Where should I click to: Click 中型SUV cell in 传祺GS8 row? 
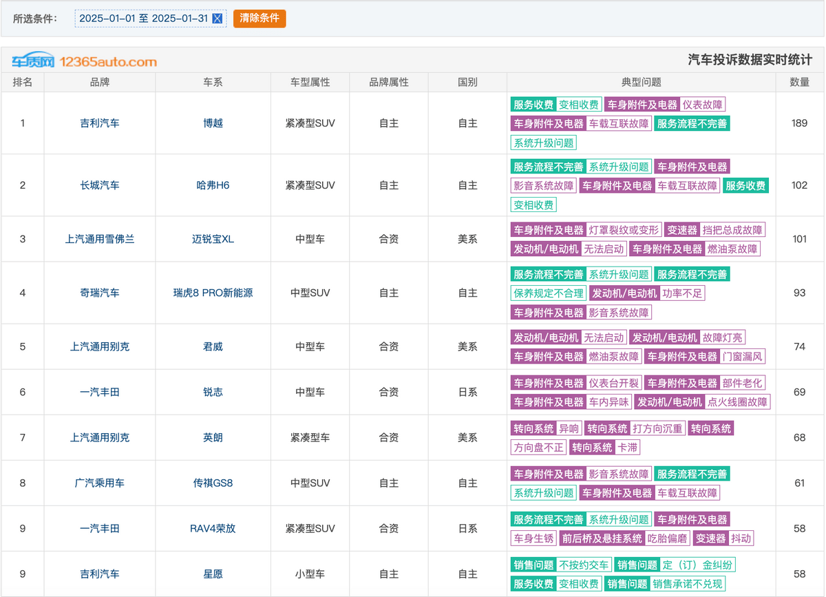click(310, 483)
